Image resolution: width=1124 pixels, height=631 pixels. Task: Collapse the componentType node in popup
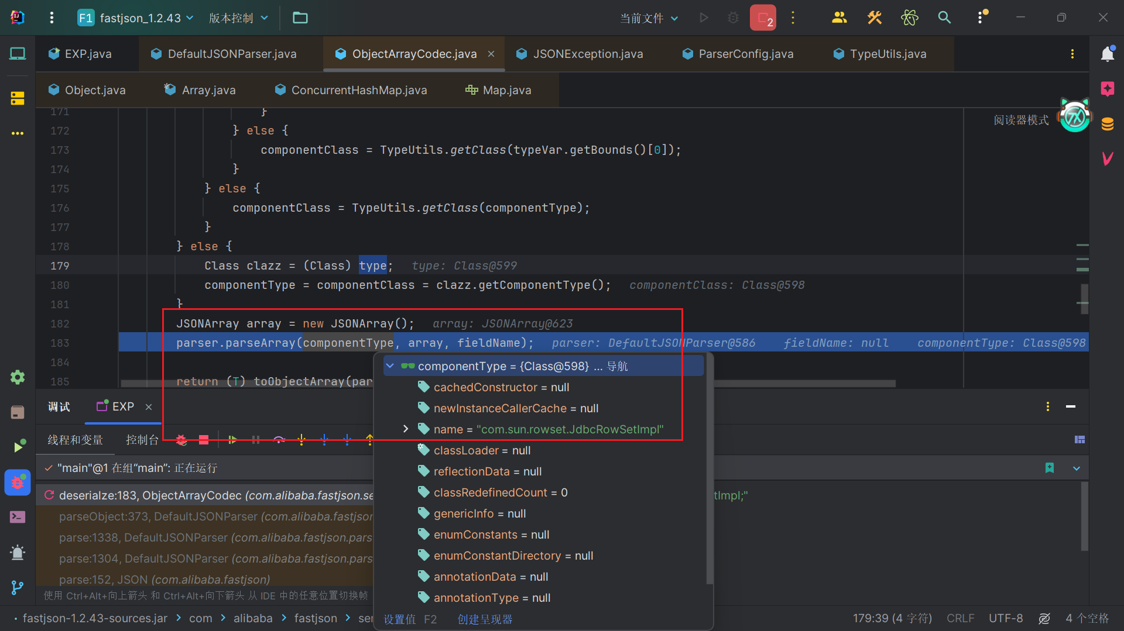point(390,366)
